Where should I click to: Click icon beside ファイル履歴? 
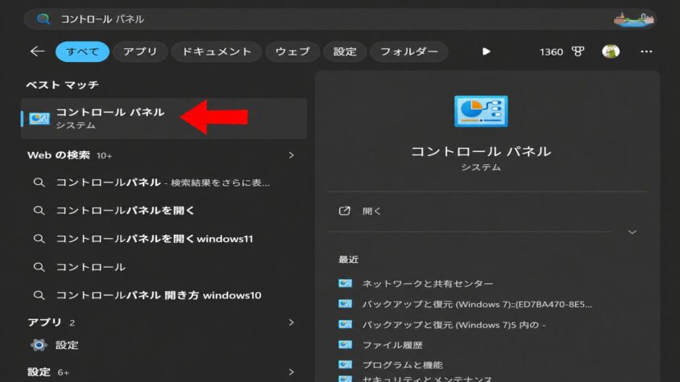coord(345,344)
